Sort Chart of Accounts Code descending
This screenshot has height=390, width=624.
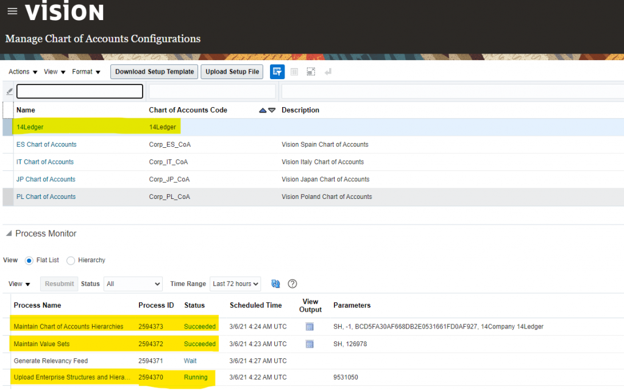272,110
